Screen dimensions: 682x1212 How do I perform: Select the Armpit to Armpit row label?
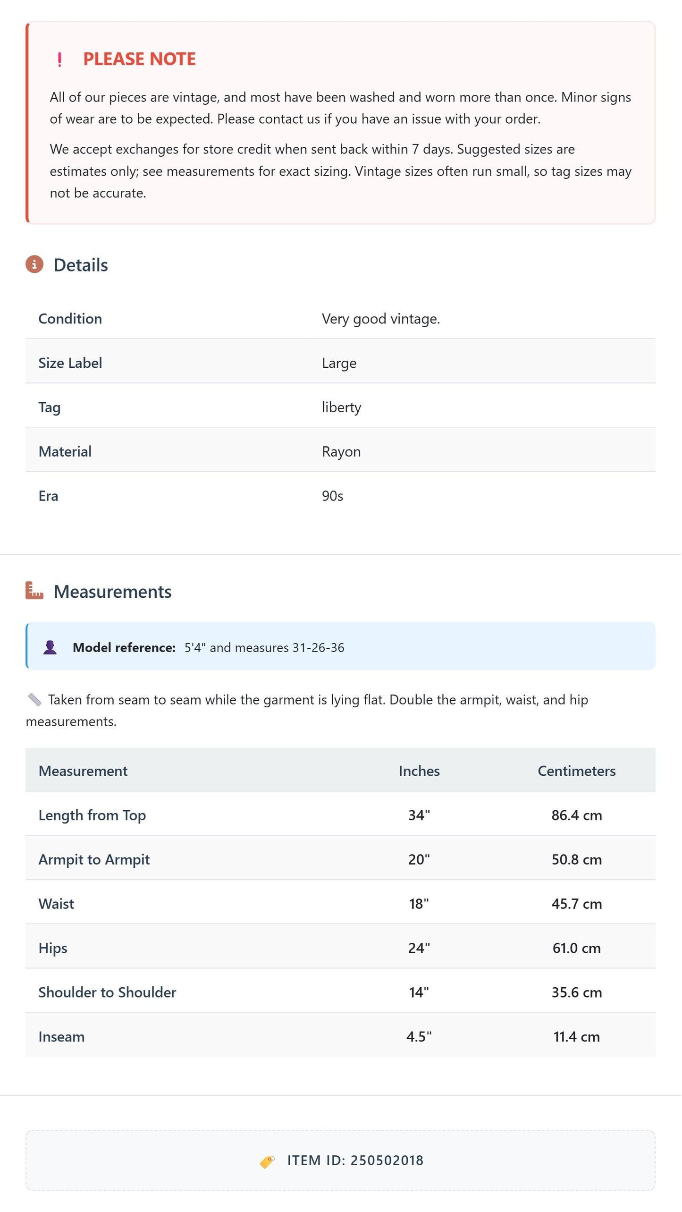click(94, 860)
